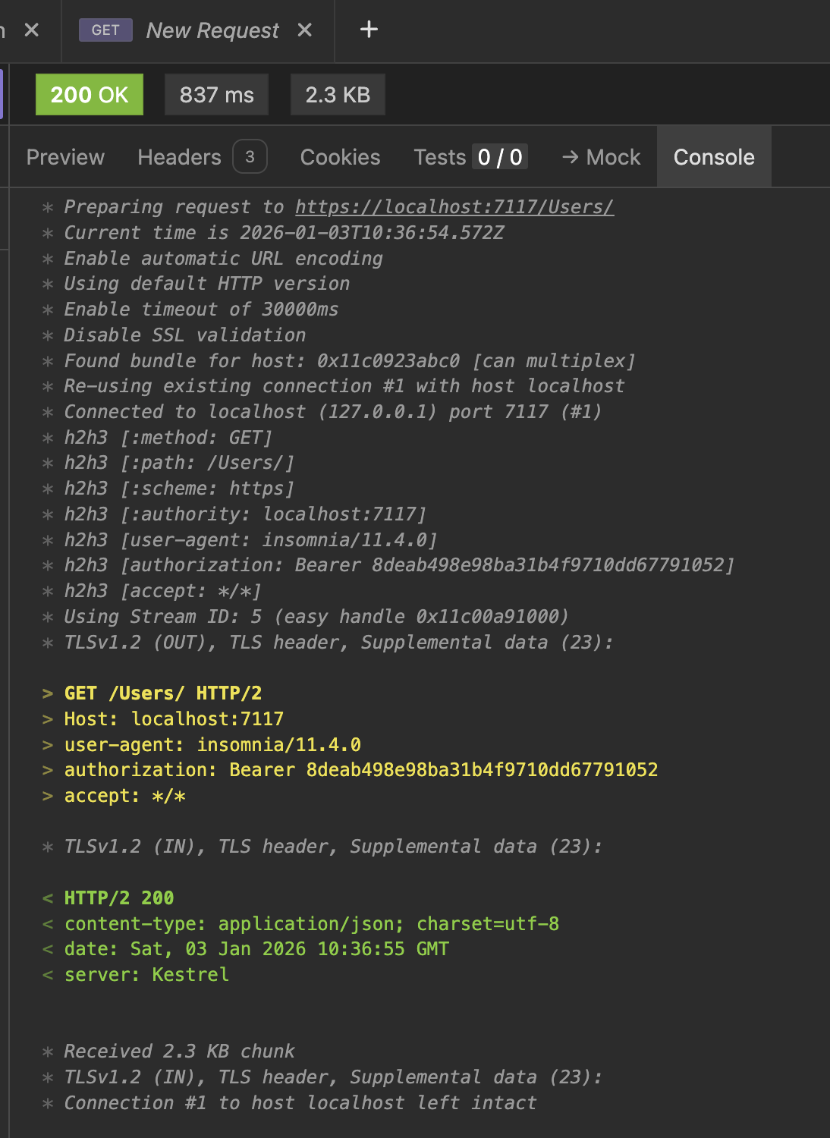Close the New Request tab
Viewport: 830px width, 1138px height.
[305, 30]
